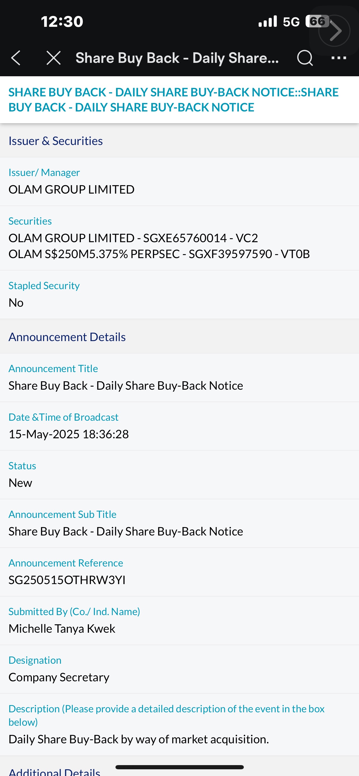Tap the 5G network indicator
359x776 pixels.
point(291,22)
